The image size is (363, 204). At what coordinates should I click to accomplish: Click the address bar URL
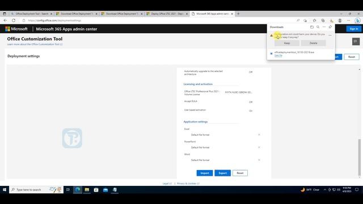[54, 20]
